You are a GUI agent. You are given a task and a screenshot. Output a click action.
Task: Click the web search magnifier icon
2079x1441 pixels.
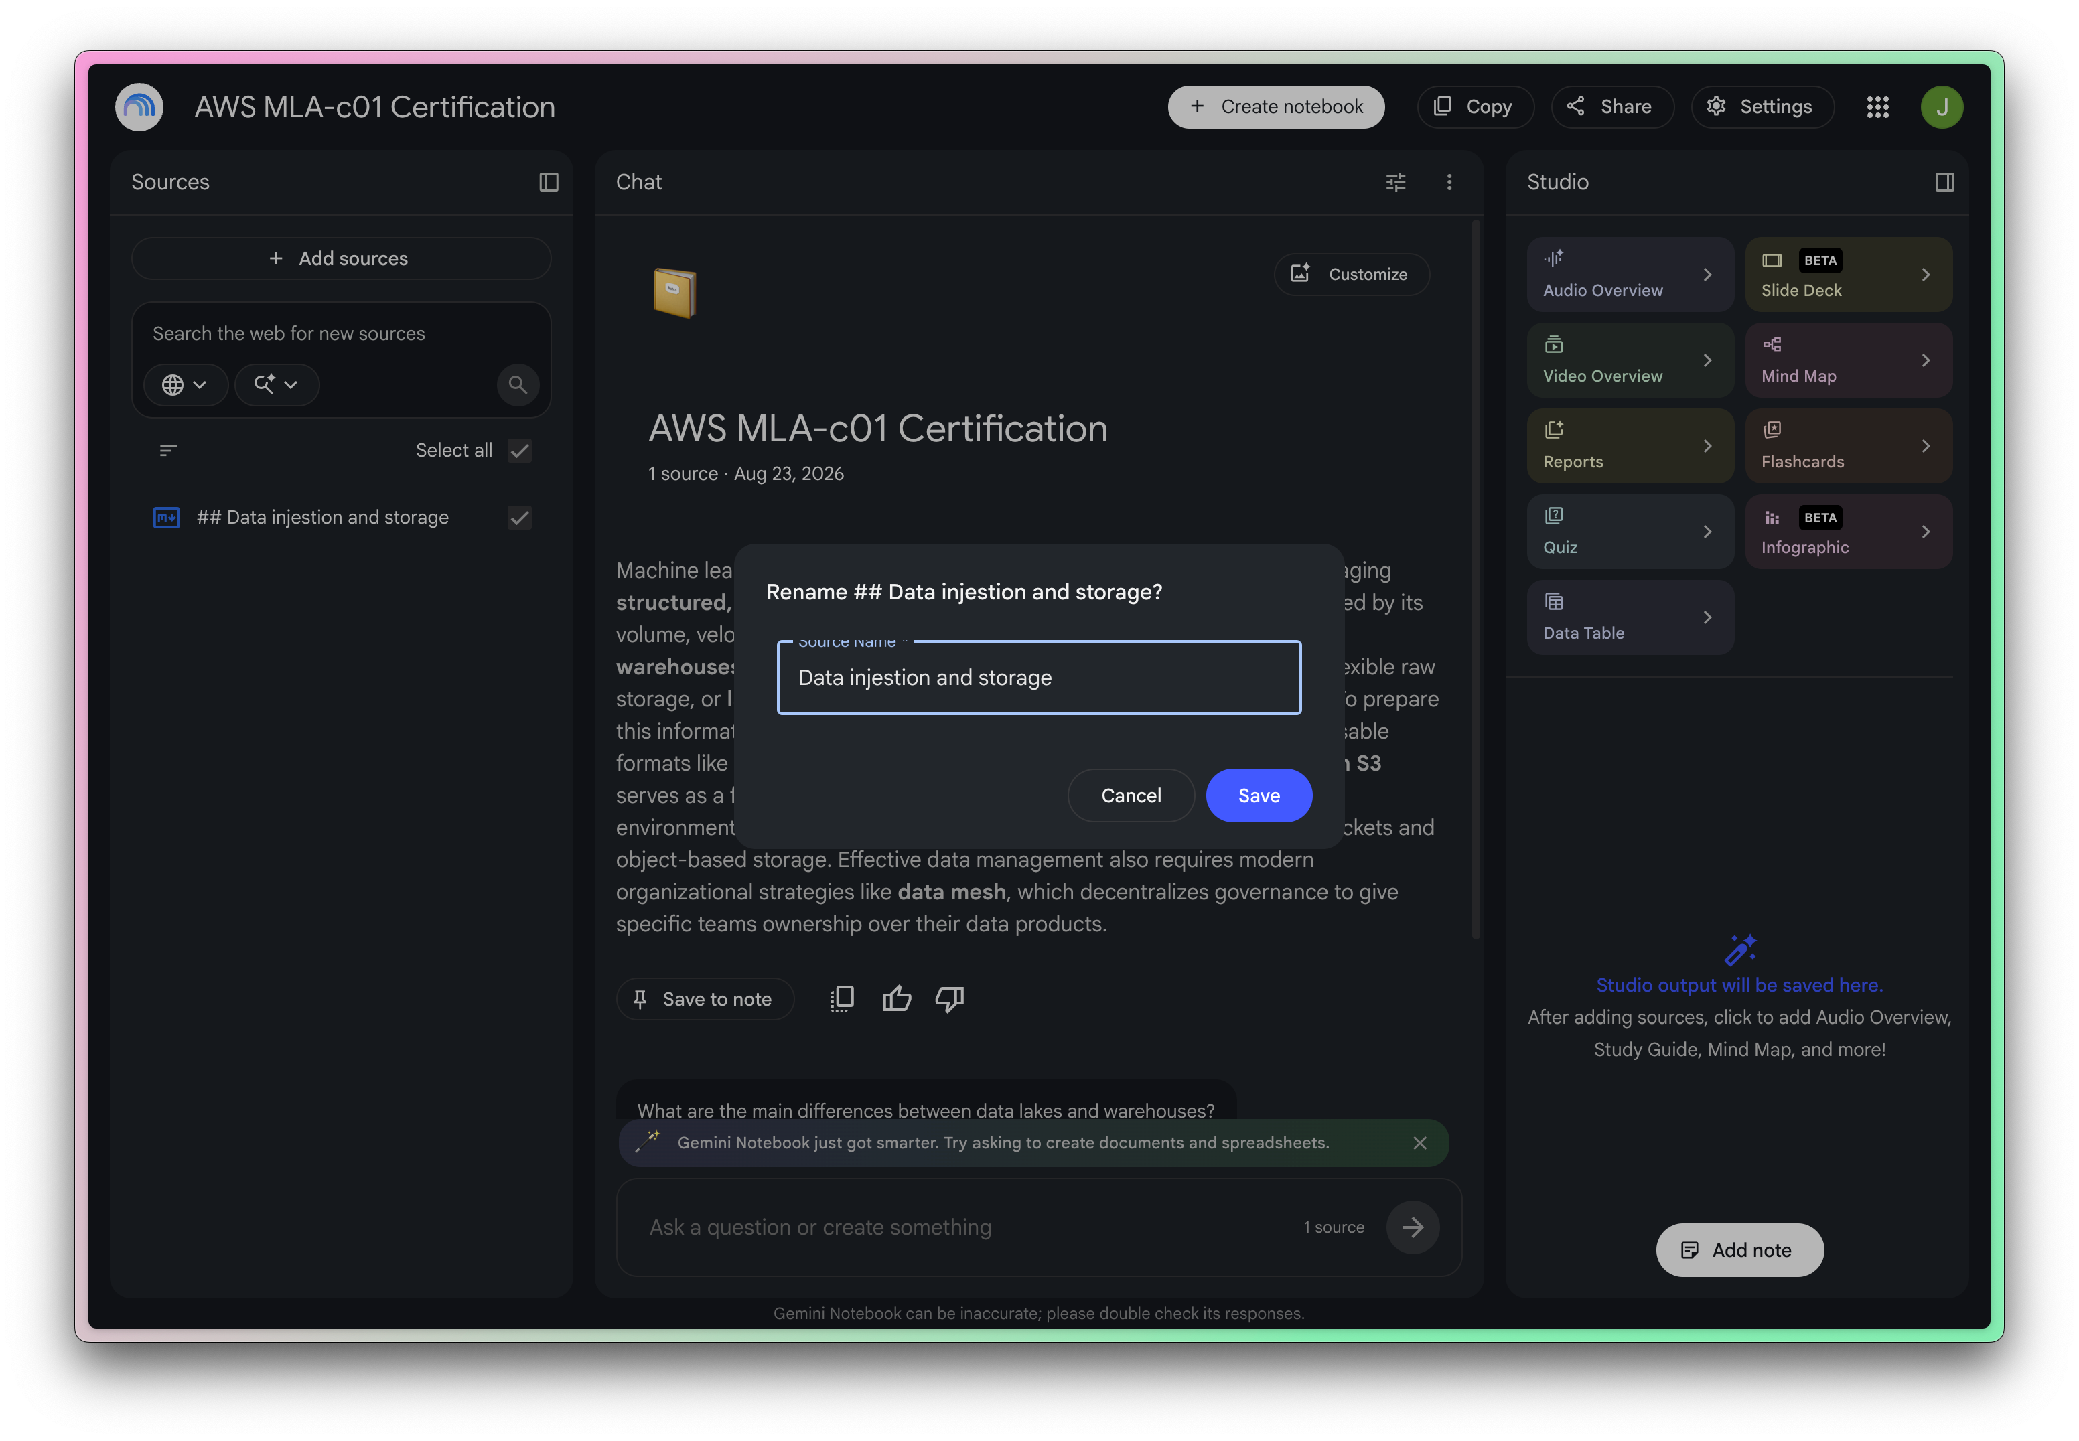(x=518, y=384)
